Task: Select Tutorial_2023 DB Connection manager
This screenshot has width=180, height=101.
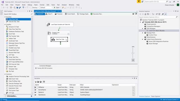Action: [44, 68]
